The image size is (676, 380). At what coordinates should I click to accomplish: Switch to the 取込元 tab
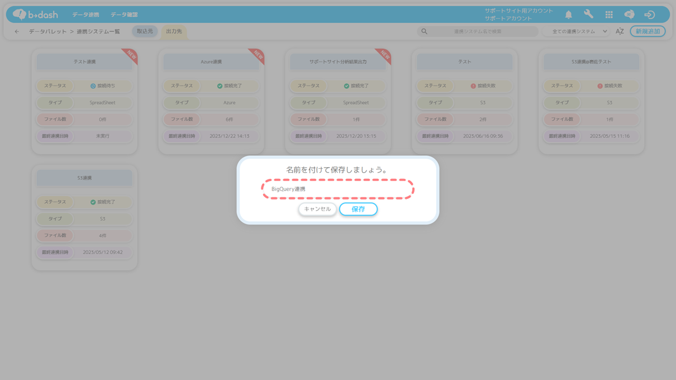(x=145, y=31)
